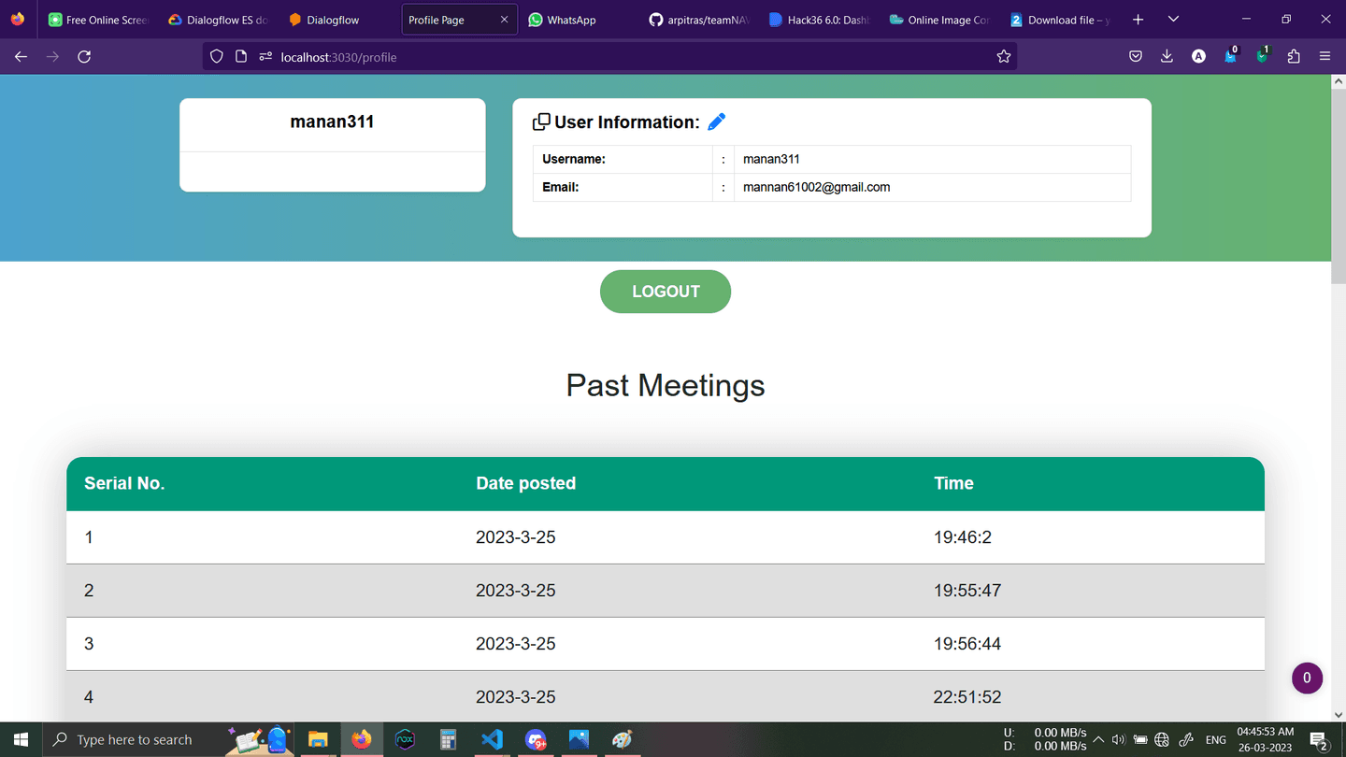
Task: Click the page vertical scrollbar thumb
Action: (x=1338, y=187)
